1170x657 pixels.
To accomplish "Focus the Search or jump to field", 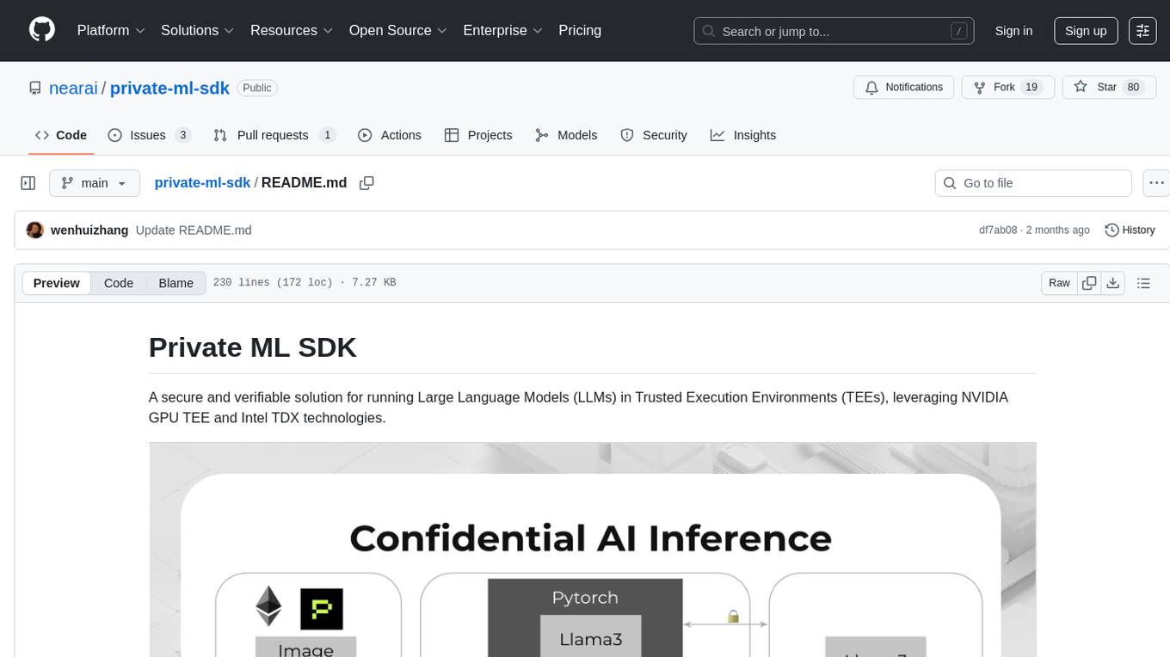I will click(834, 31).
